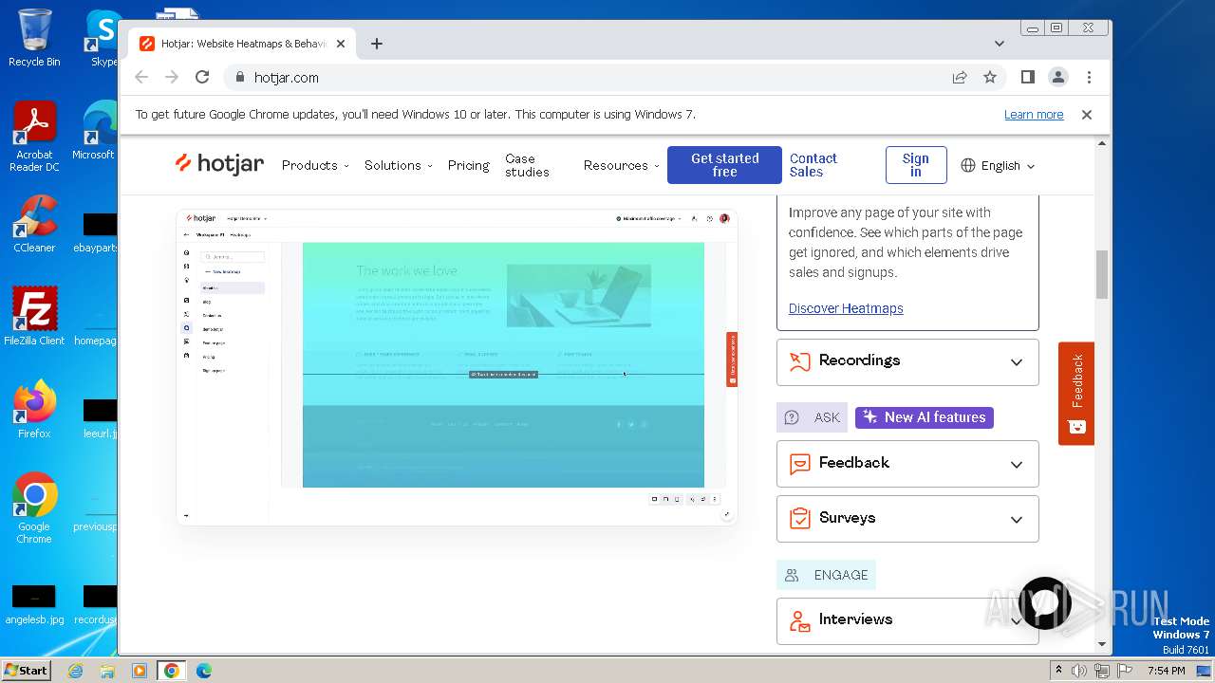Open the red Feedback side tab

pos(1076,393)
